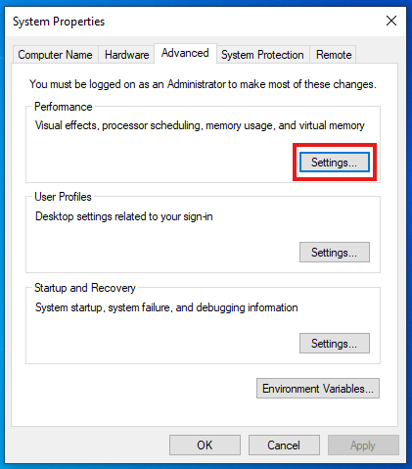
Task: Go to the System Protection tab
Action: click(x=262, y=55)
